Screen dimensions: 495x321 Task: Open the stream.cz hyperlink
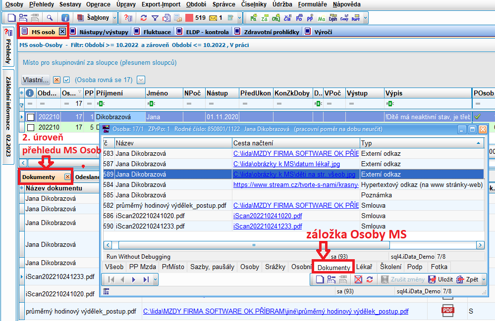(x=296, y=184)
